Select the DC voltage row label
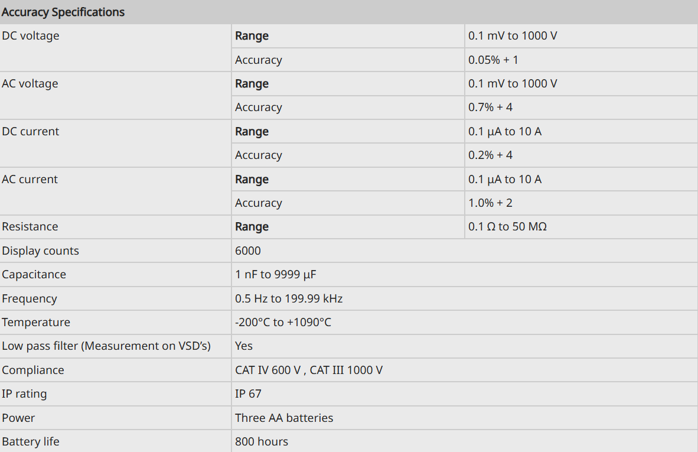This screenshot has width=698, height=452. point(30,35)
